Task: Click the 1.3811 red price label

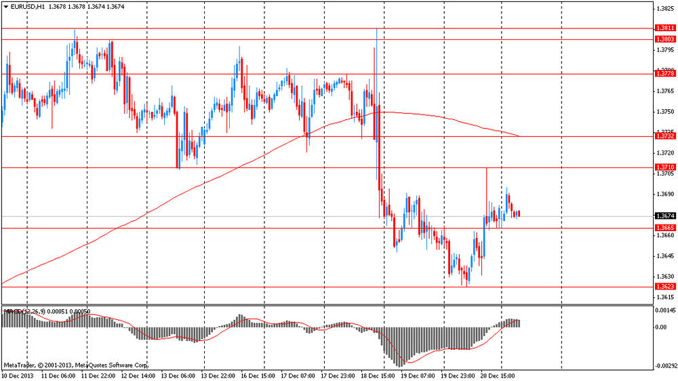Action: click(666, 28)
